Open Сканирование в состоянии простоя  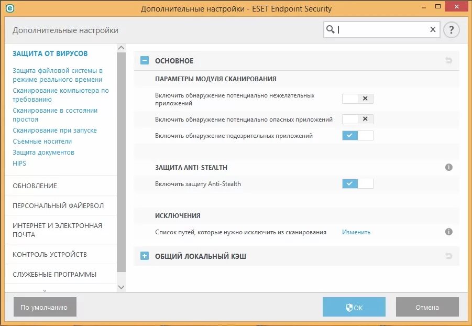pos(55,115)
